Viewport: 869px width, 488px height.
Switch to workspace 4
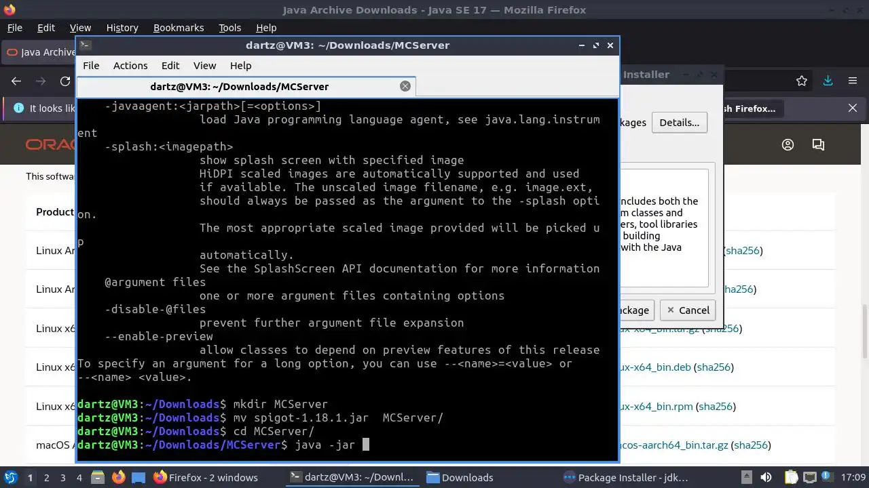coord(79,478)
